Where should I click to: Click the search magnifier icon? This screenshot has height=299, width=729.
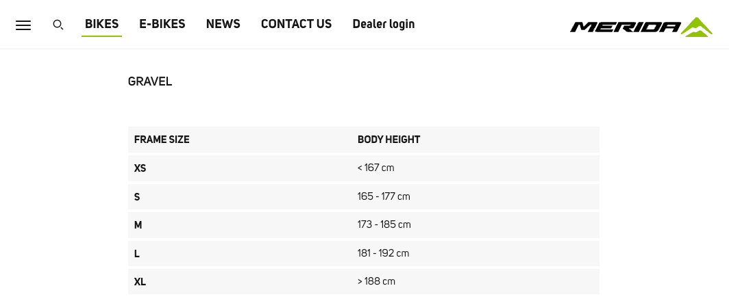click(58, 25)
